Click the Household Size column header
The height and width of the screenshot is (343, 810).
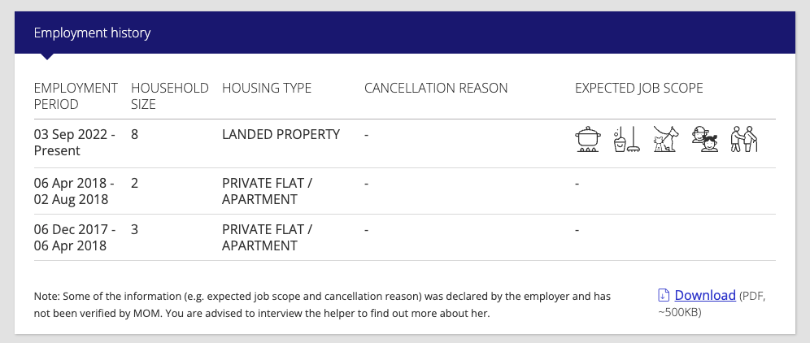click(170, 96)
